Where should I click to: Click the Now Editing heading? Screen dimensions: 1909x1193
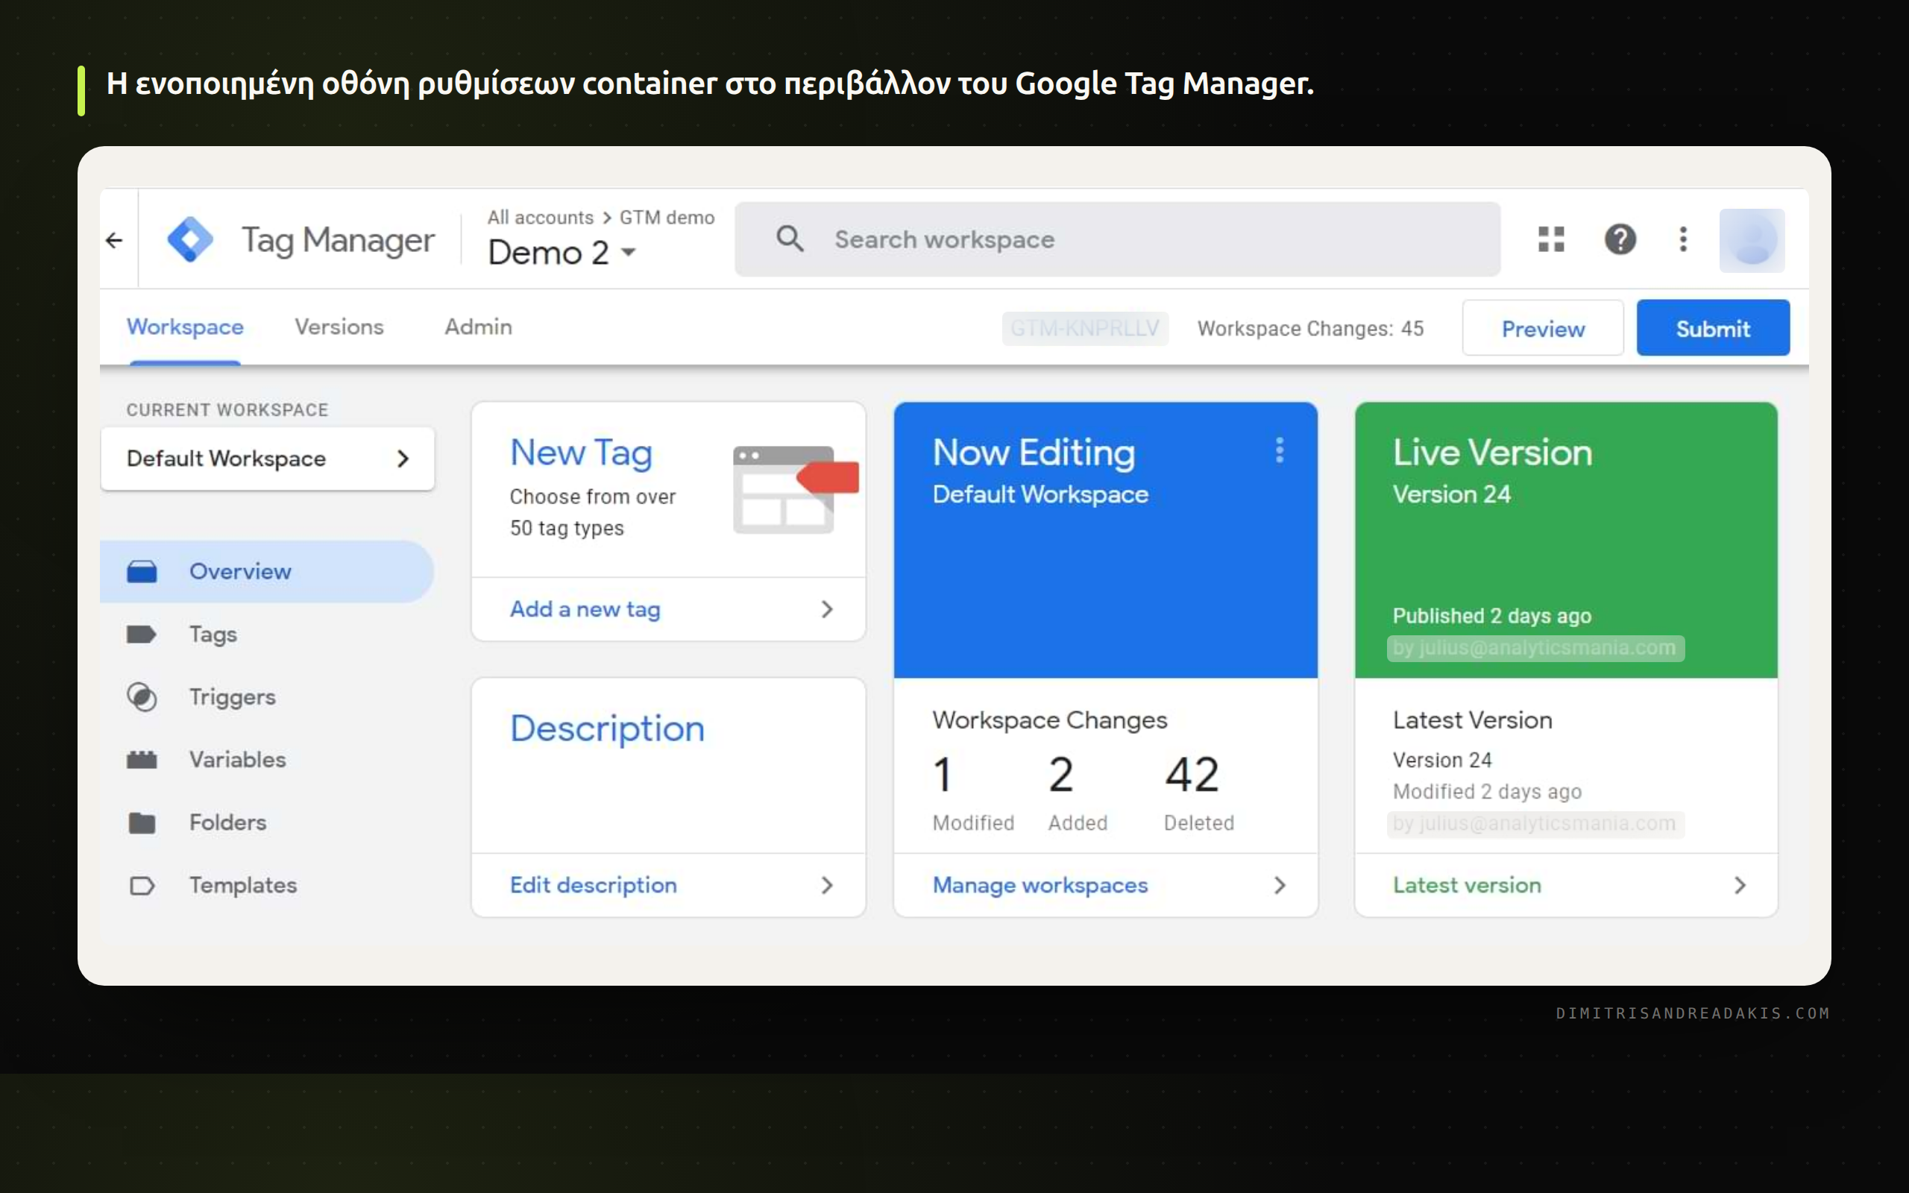pyautogui.click(x=1034, y=453)
